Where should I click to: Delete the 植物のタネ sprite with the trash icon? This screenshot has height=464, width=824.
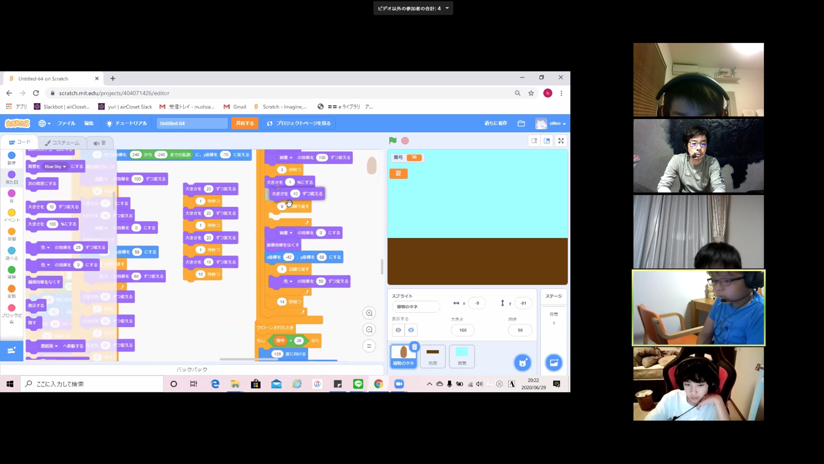[414, 347]
